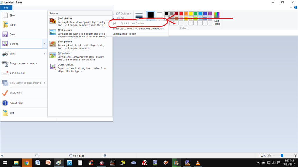Image resolution: width=298 pixels, height=167 pixels.
Task: Show hidden system tray icons
Action: 258,163
